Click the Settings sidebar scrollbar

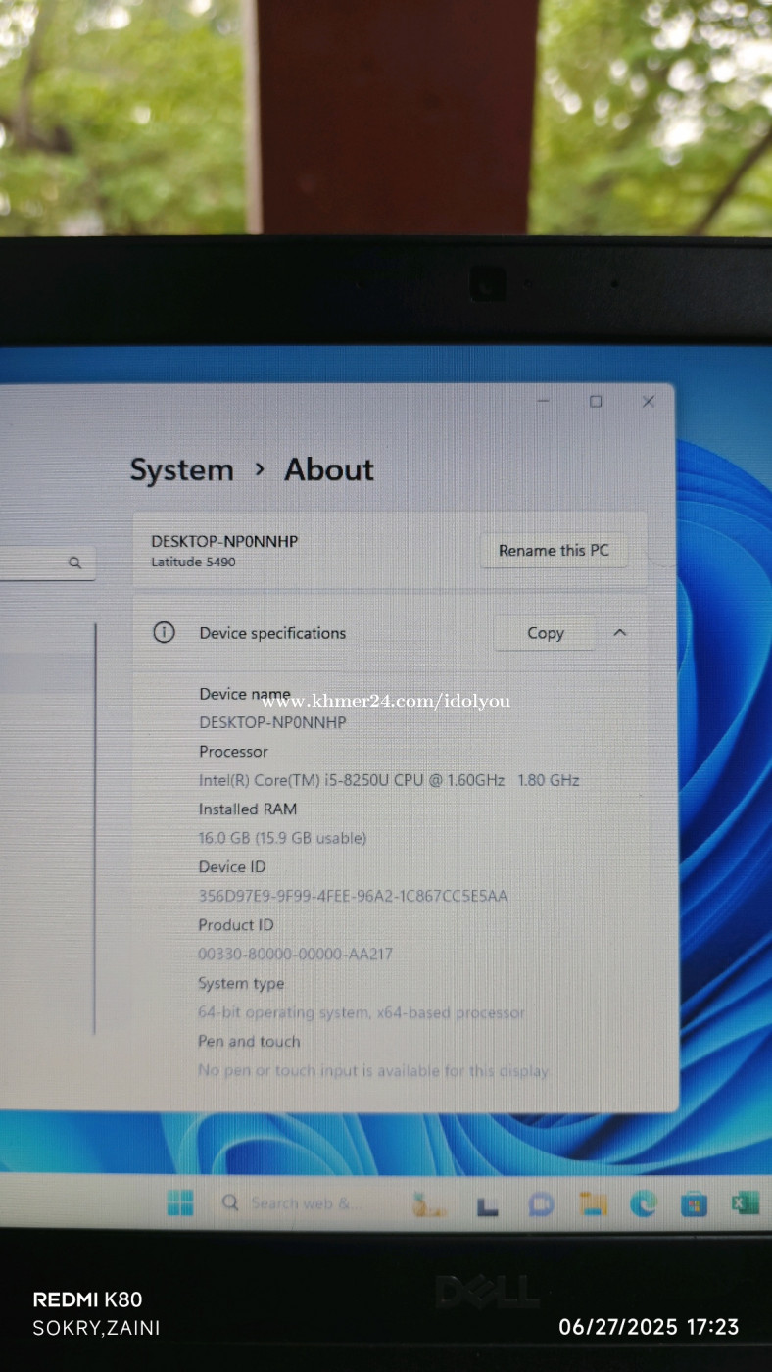pos(95,828)
